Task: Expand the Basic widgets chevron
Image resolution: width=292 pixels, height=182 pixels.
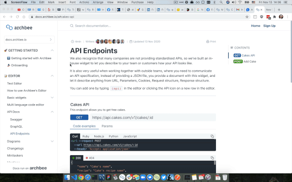Action: tap(52, 98)
